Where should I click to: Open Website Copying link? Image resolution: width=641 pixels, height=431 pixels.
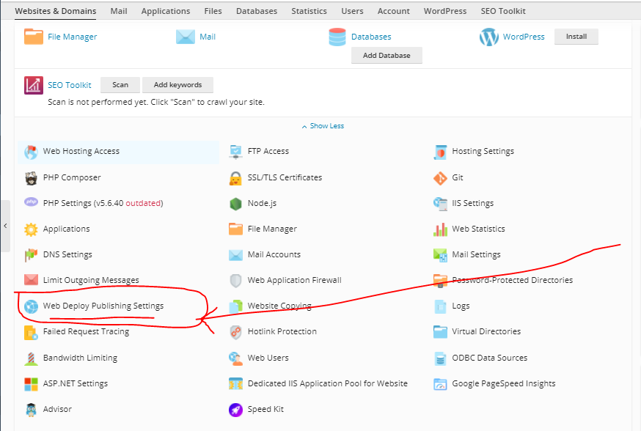click(x=279, y=306)
